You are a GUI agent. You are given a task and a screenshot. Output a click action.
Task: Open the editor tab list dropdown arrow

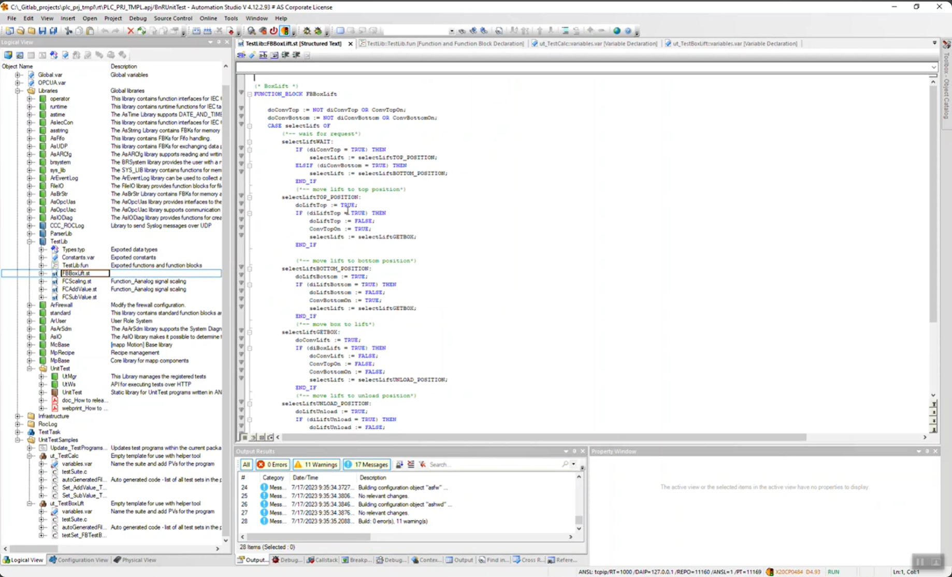(935, 43)
